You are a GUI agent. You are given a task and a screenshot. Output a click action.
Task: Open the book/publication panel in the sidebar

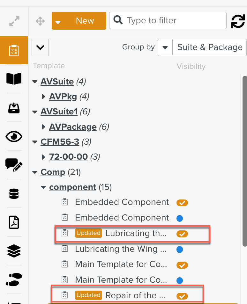[14, 79]
